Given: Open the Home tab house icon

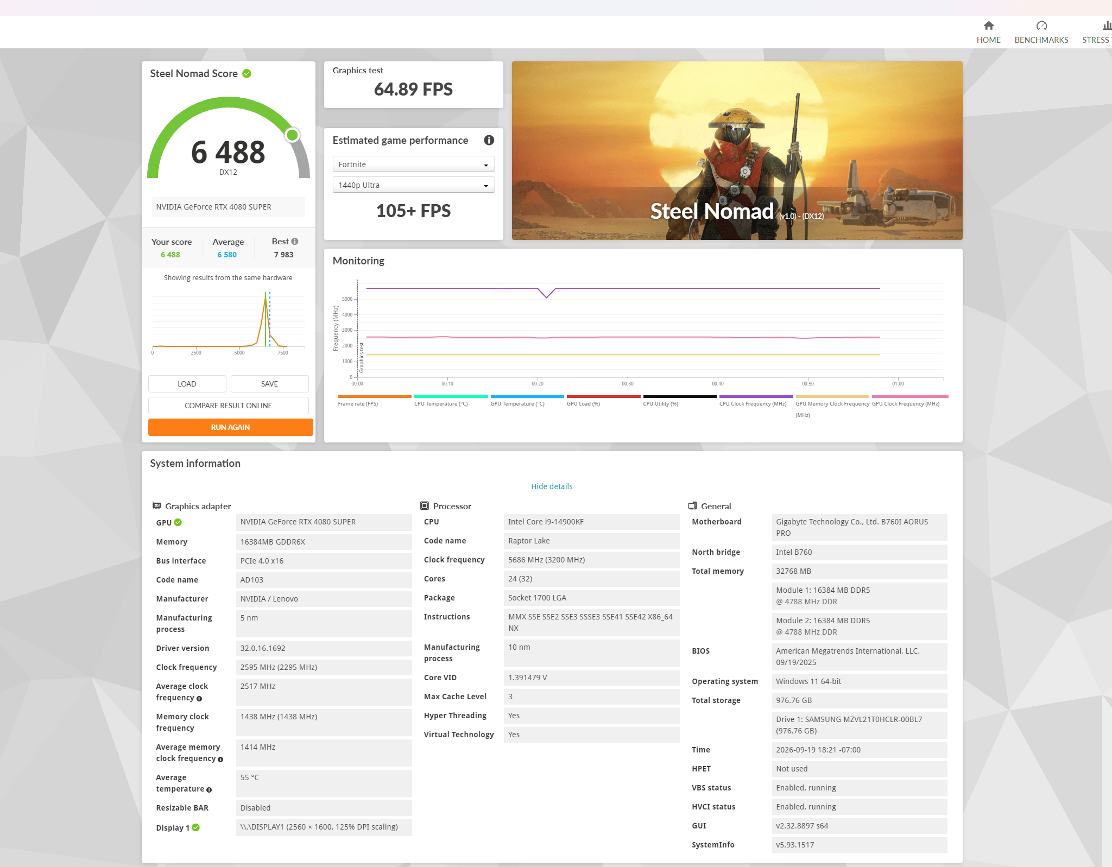Looking at the screenshot, I should click(x=988, y=26).
